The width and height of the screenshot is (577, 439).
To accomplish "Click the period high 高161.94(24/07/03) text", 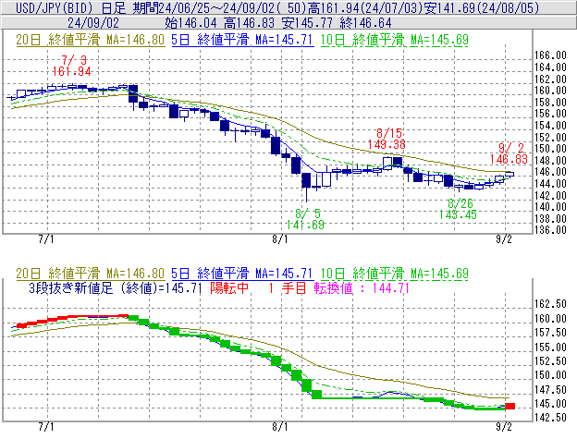I will [366, 7].
